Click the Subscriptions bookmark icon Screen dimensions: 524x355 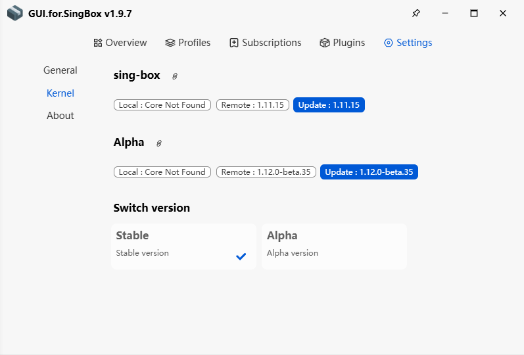(234, 43)
